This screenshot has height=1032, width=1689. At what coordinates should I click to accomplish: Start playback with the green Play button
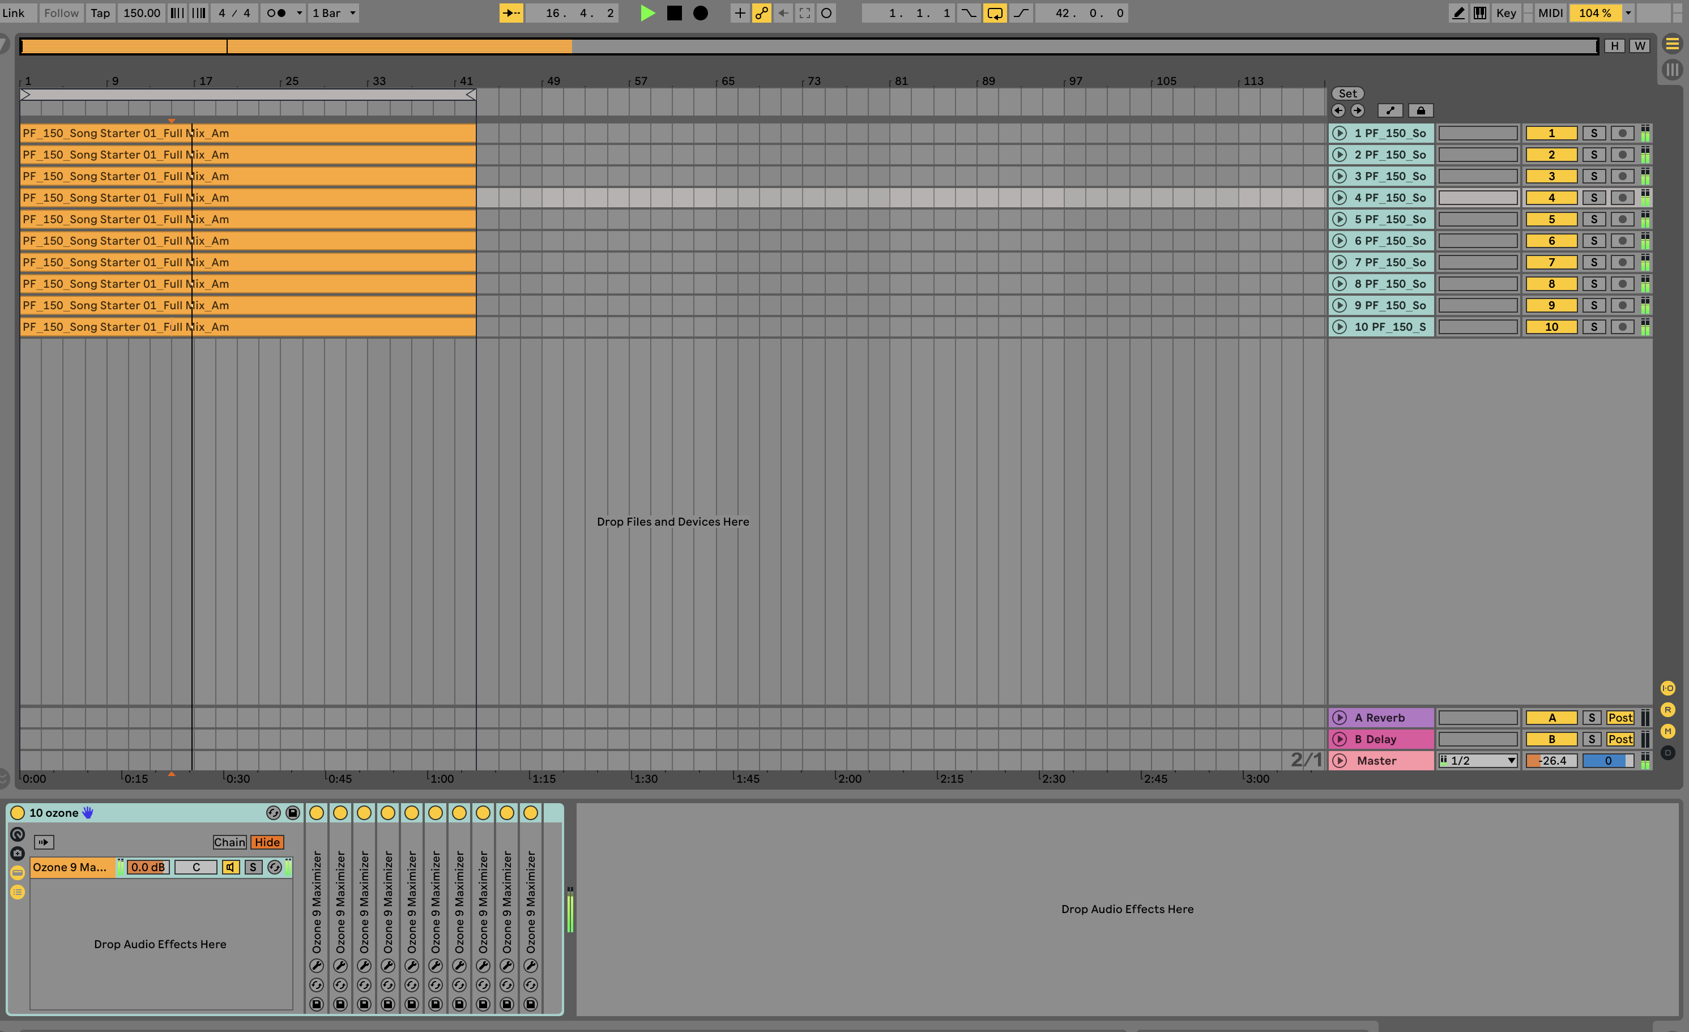(647, 13)
